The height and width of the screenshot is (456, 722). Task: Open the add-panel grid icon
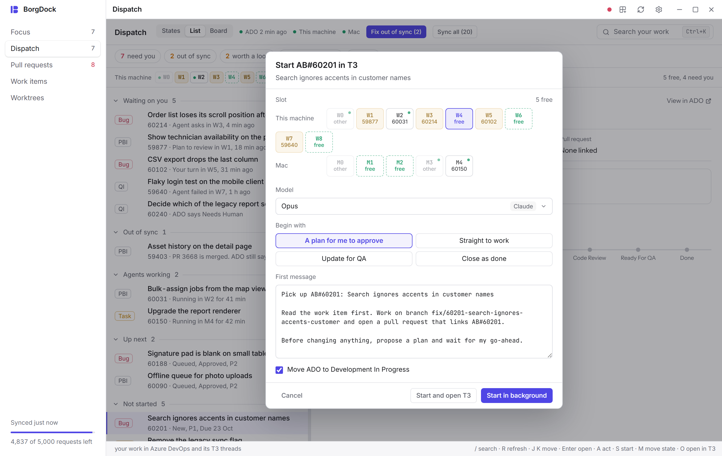[x=623, y=10]
